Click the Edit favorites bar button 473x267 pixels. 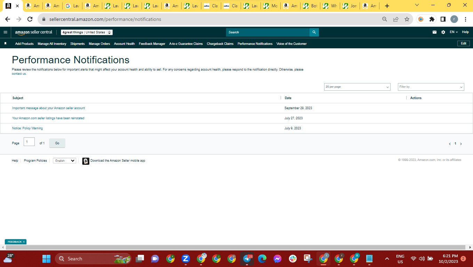pos(464,43)
